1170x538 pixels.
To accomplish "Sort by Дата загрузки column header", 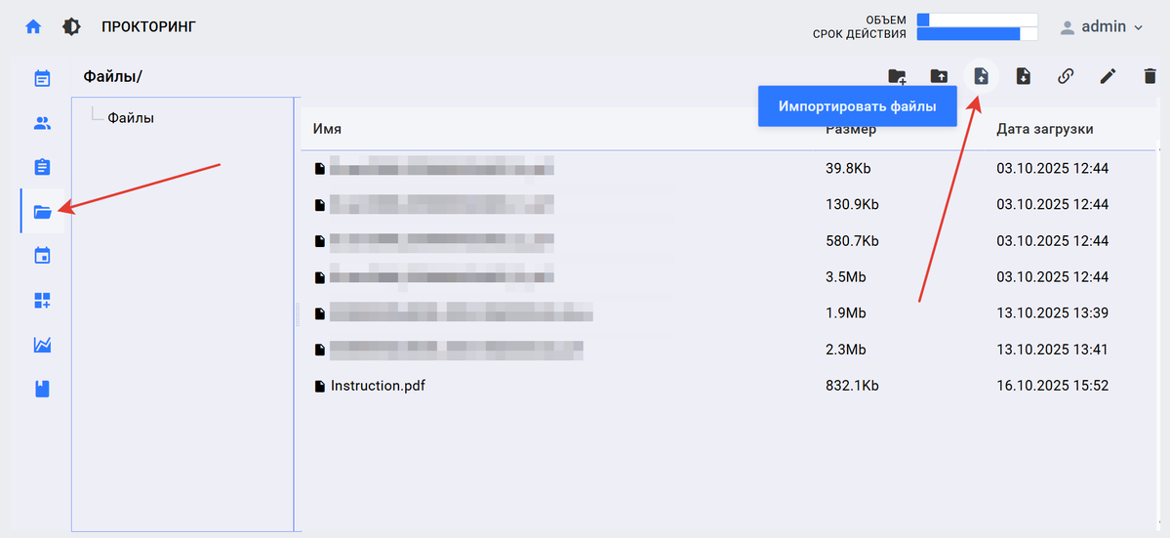I will 1044,129.
